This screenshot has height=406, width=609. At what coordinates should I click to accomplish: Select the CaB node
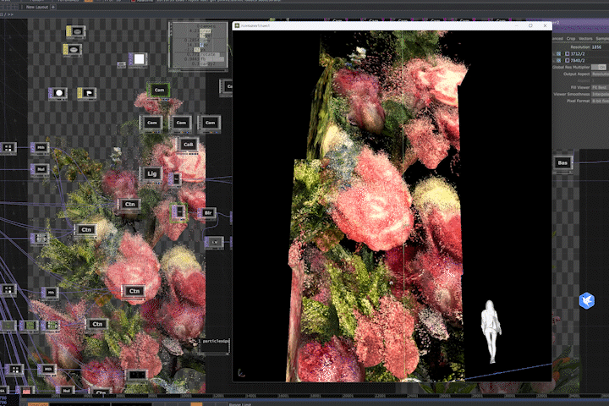pos(188,145)
